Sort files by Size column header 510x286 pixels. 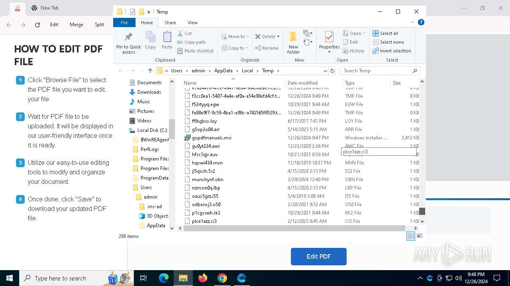coord(405,83)
